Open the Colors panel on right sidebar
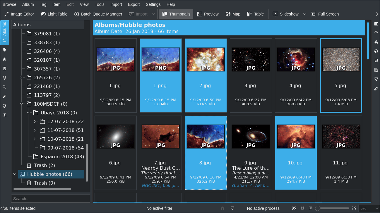 (376, 42)
